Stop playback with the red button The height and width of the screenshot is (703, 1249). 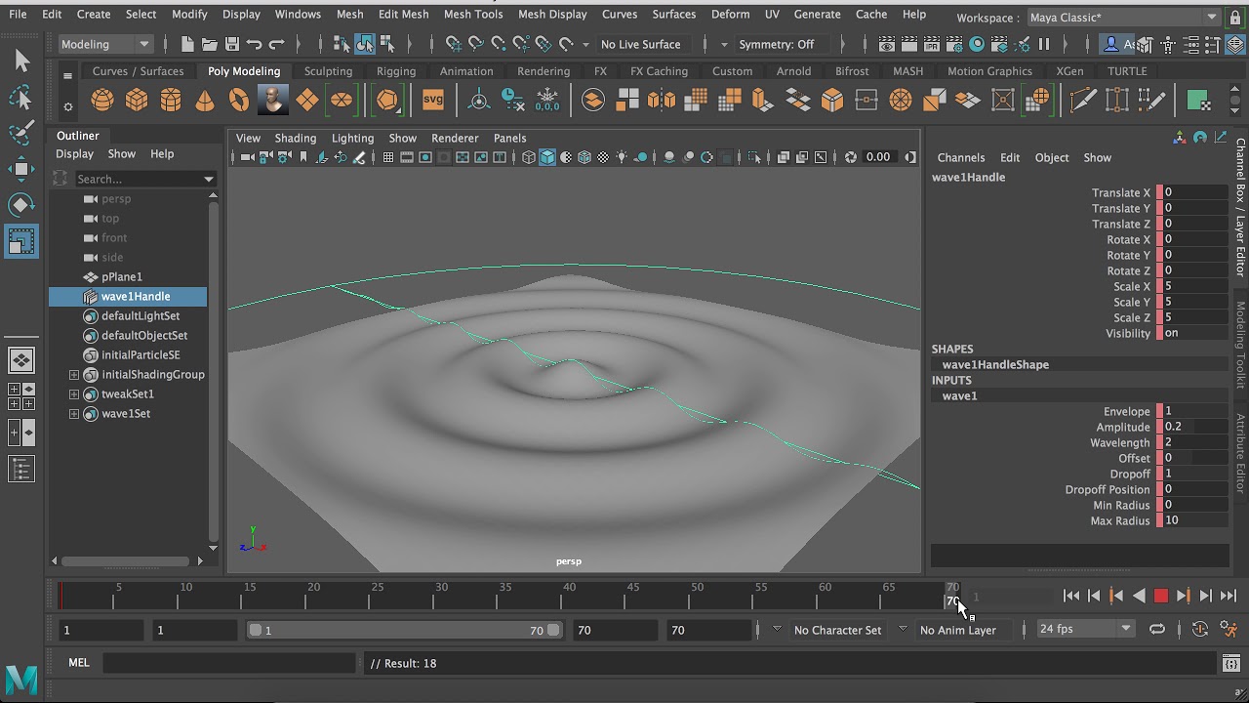click(1161, 596)
